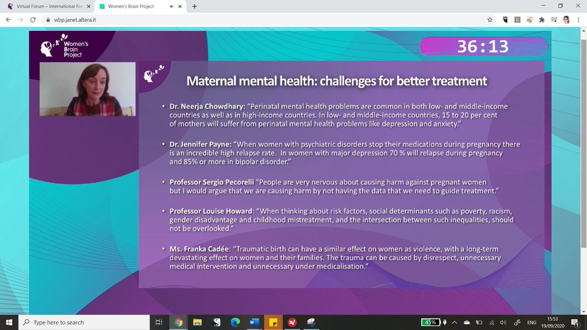
Task: Open the Wi-Fi network tray icon
Action: pyautogui.click(x=492, y=322)
